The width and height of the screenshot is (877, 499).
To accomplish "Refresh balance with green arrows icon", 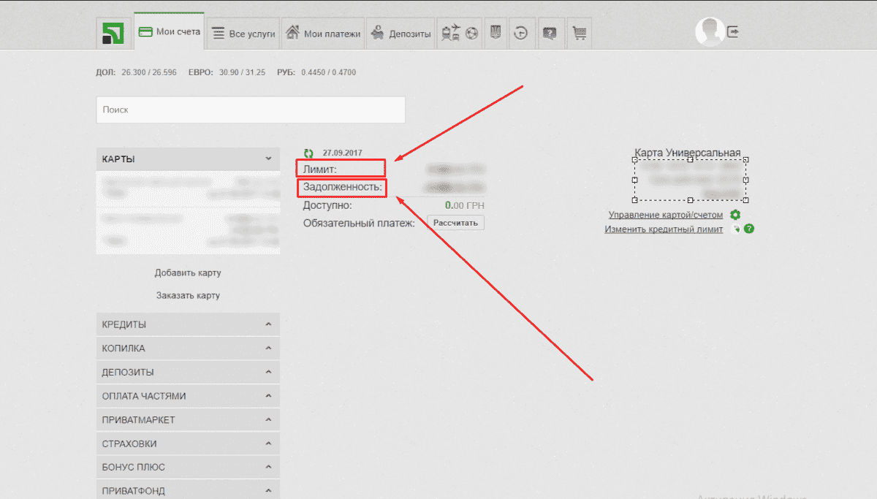I will click(308, 153).
